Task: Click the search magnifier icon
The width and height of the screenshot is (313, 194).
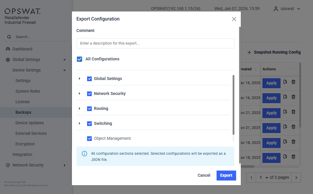Action: 9,37
